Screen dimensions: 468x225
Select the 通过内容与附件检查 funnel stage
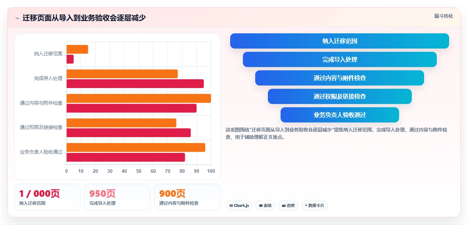click(x=340, y=78)
